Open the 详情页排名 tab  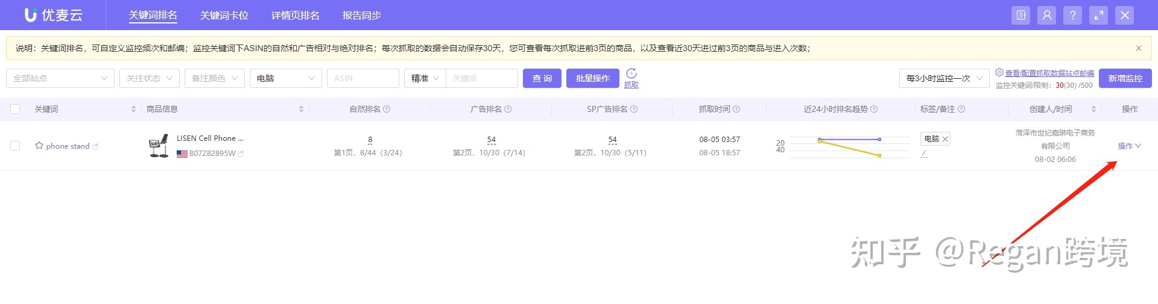pos(295,16)
